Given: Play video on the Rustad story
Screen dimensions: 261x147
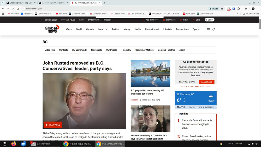Looking at the screenshot, I should [x=53, y=125].
